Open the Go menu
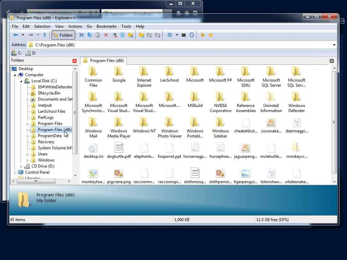Screen dimensions: 347x260 click(x=89, y=26)
